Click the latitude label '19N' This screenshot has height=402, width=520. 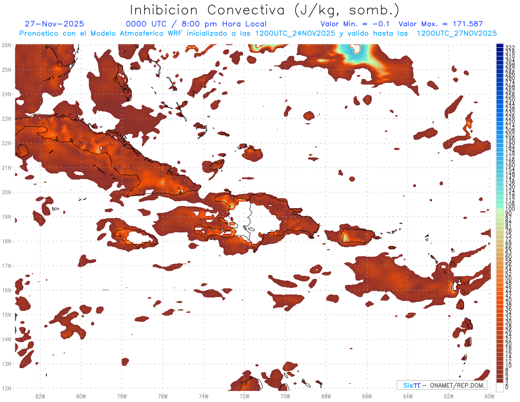coord(6,216)
